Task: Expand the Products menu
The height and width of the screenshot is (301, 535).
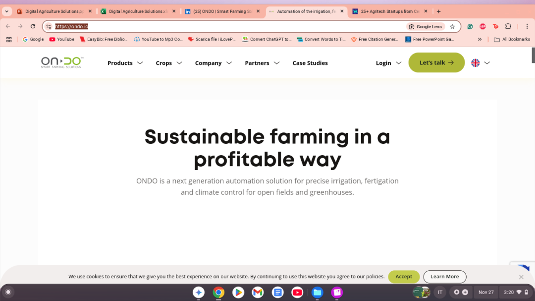Action: [125, 63]
